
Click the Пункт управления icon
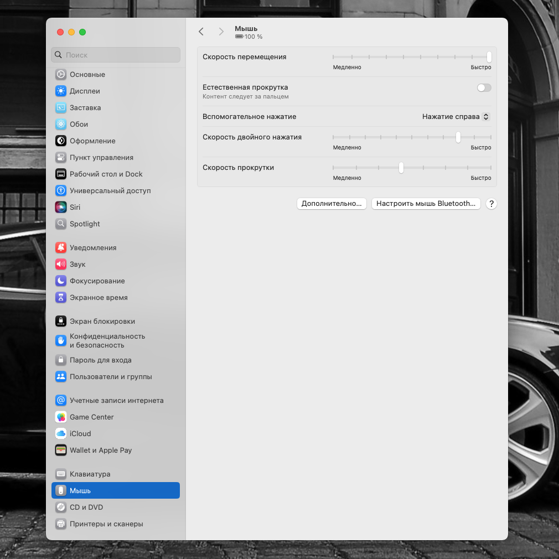tap(61, 157)
